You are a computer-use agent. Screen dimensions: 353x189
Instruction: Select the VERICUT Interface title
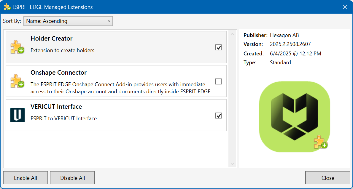point(56,107)
